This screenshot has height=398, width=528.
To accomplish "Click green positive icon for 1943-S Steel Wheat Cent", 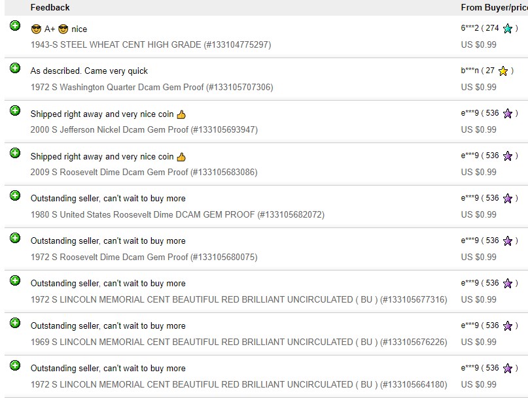I will pos(15,25).
